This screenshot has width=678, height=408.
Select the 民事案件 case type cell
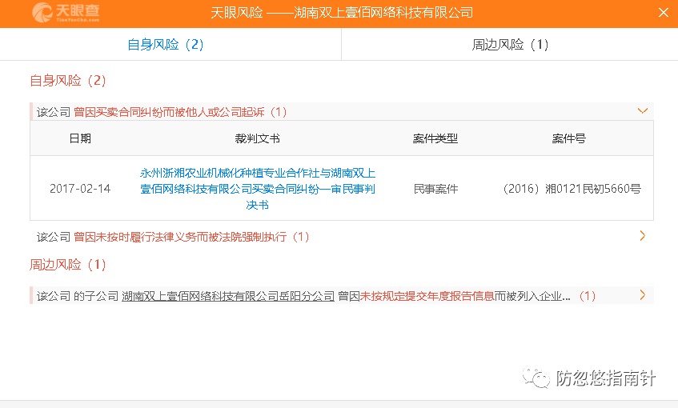[435, 189]
